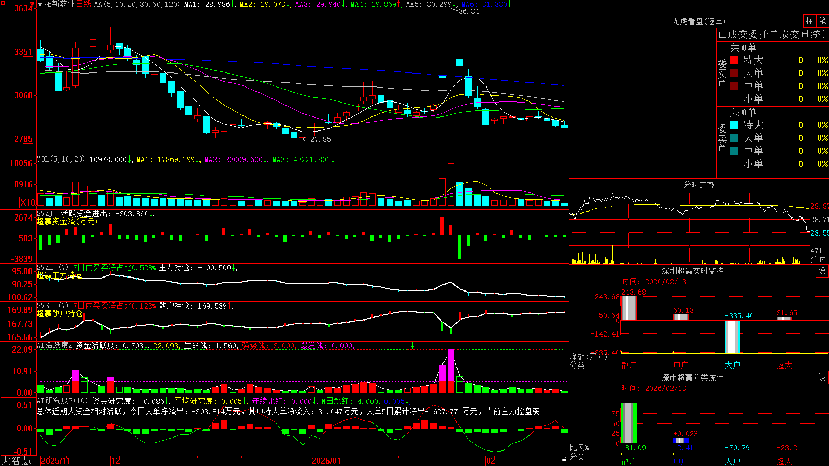Select the AI研究度2(10) indicator label
The height and width of the screenshot is (466, 829).
coord(63,401)
